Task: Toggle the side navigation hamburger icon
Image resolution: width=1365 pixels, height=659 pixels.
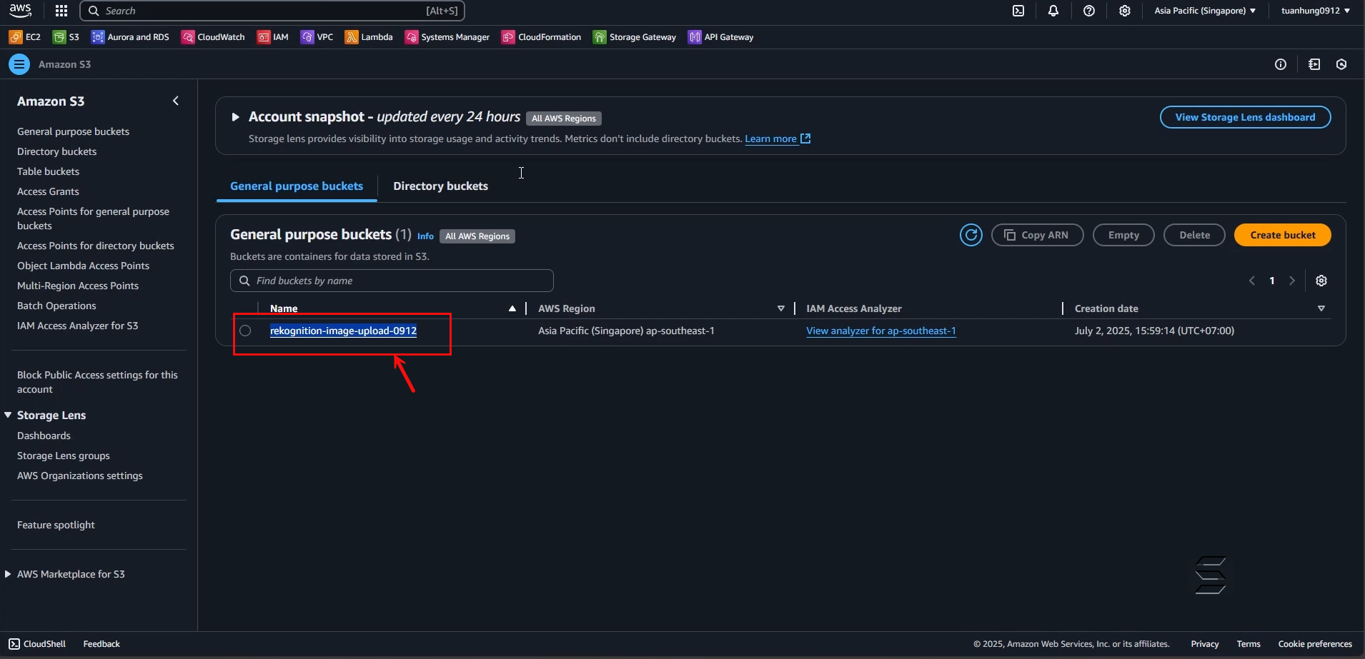Action: 19,64
